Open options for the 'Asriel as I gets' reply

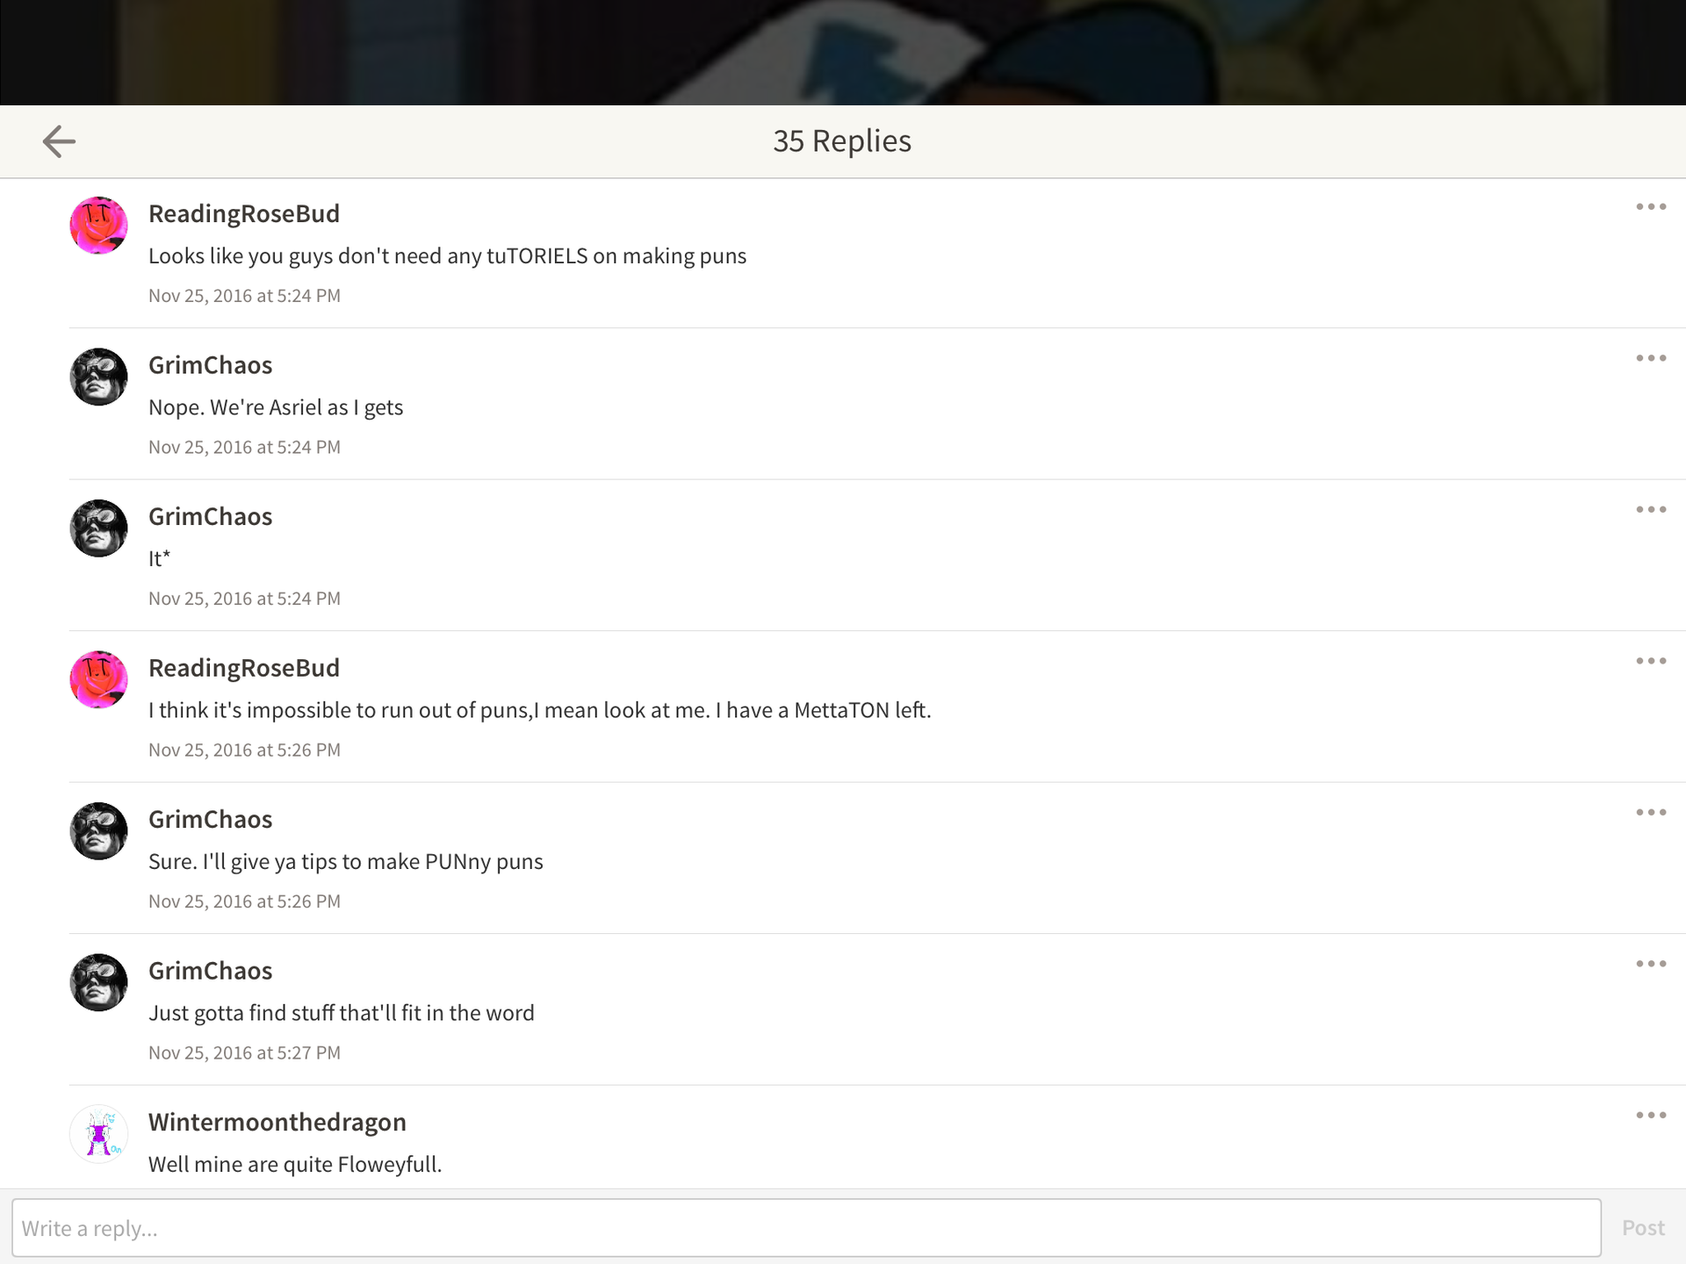tap(1651, 358)
